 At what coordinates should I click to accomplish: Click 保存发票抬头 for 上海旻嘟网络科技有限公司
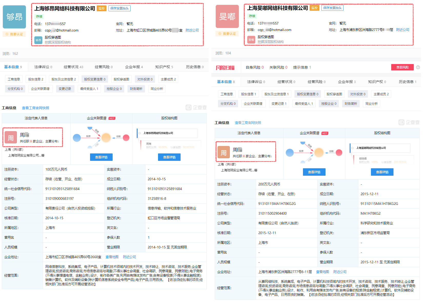[332, 8]
